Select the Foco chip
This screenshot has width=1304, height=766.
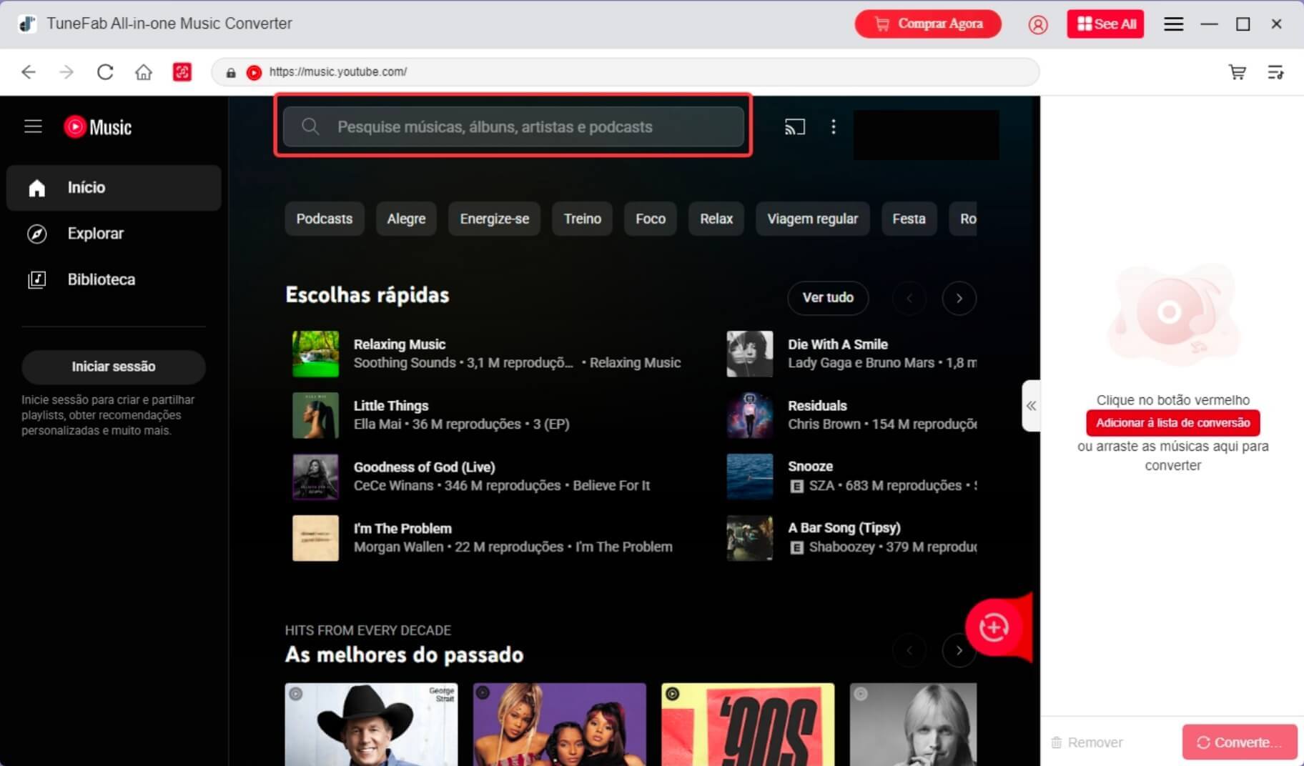pos(651,219)
